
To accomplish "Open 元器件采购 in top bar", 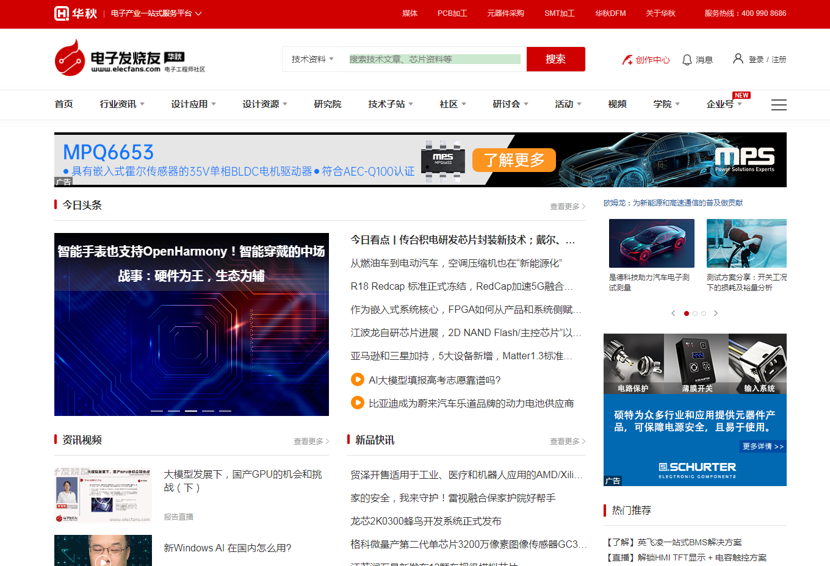I will pyautogui.click(x=505, y=13).
